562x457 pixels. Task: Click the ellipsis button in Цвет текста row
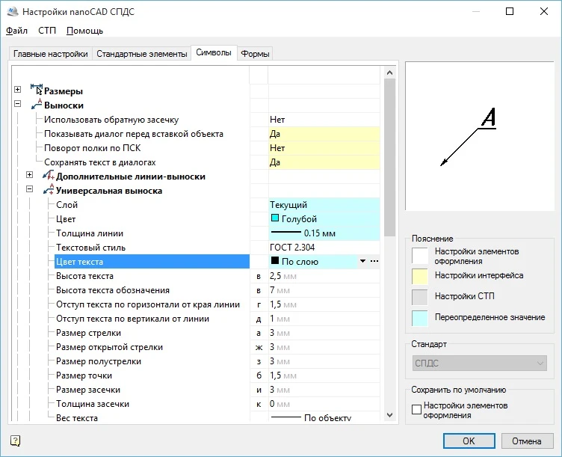point(374,262)
